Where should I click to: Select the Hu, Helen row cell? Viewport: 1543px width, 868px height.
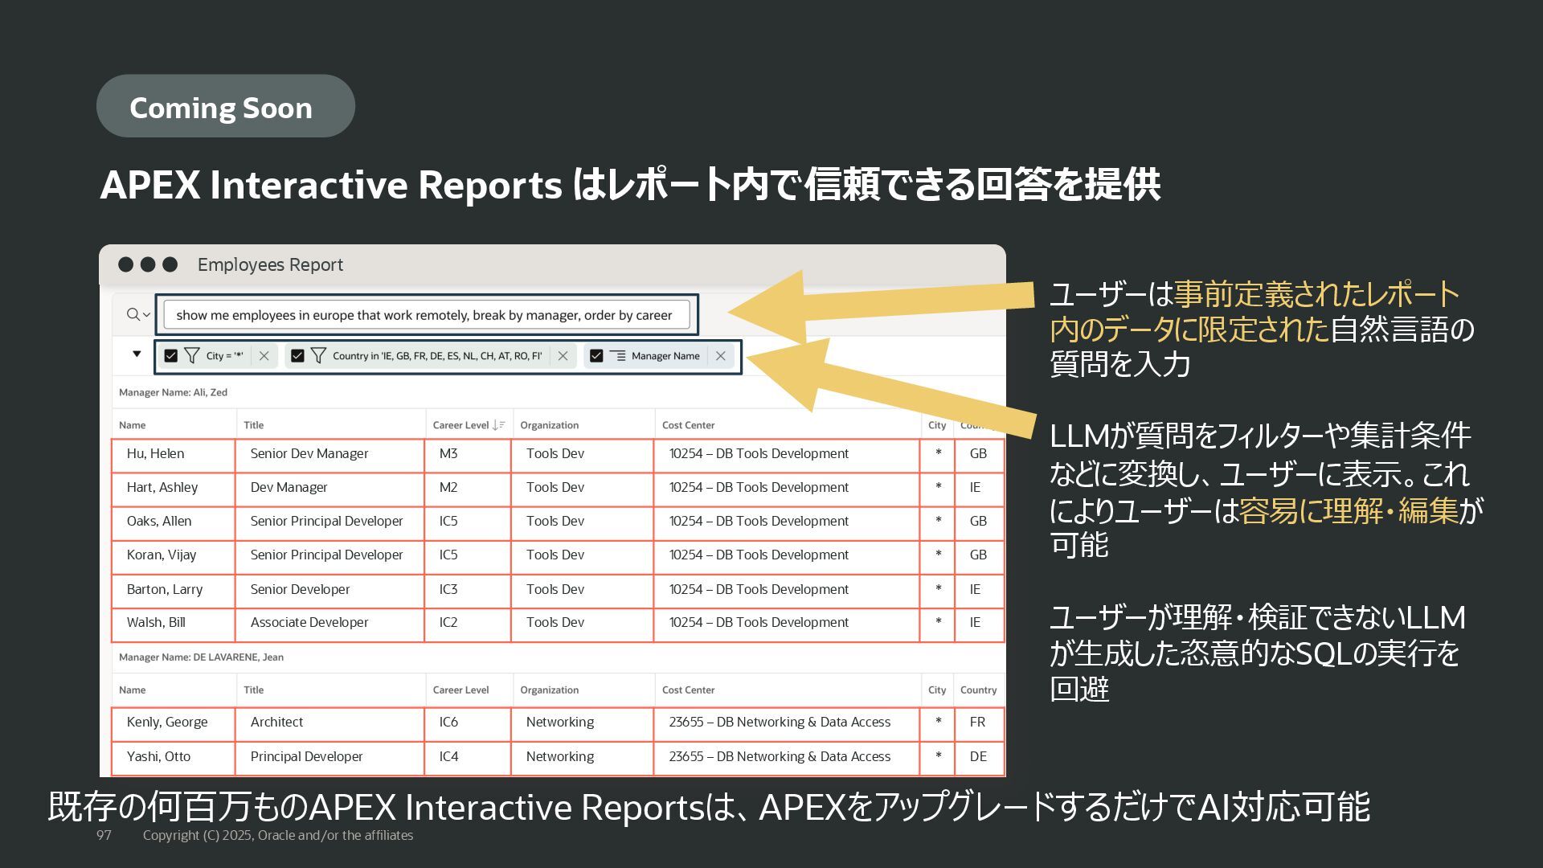tap(155, 454)
